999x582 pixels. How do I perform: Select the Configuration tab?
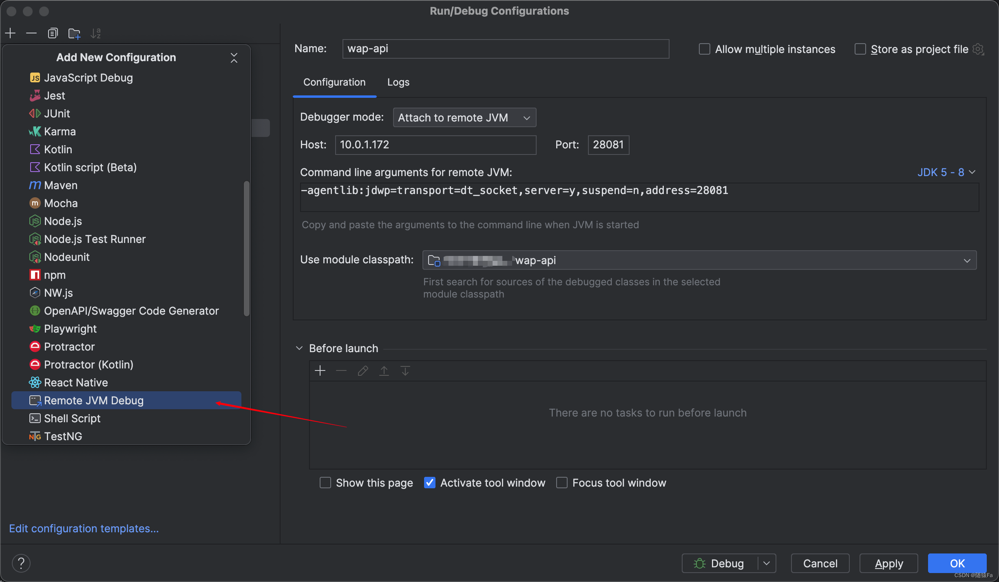click(x=335, y=82)
